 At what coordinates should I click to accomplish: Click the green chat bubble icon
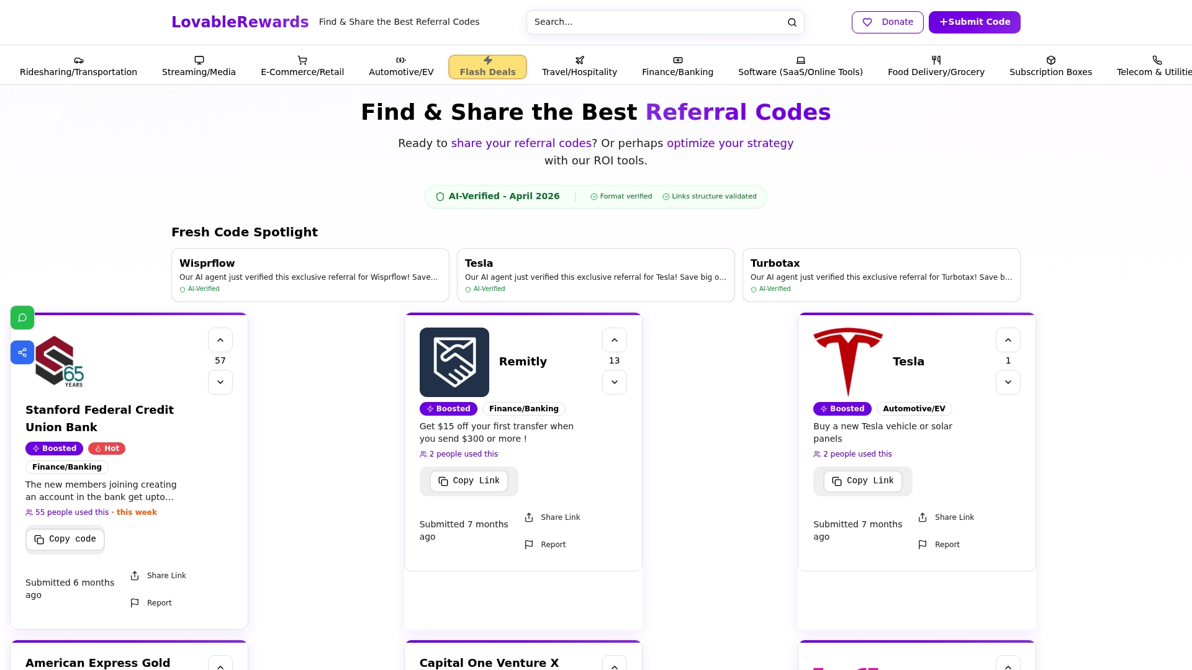[x=22, y=318]
